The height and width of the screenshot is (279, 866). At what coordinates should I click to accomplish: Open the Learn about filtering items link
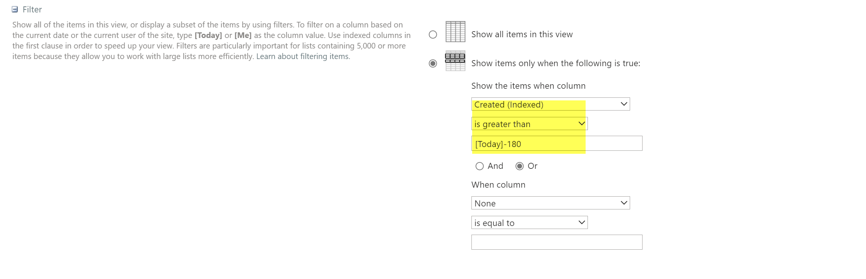(303, 56)
